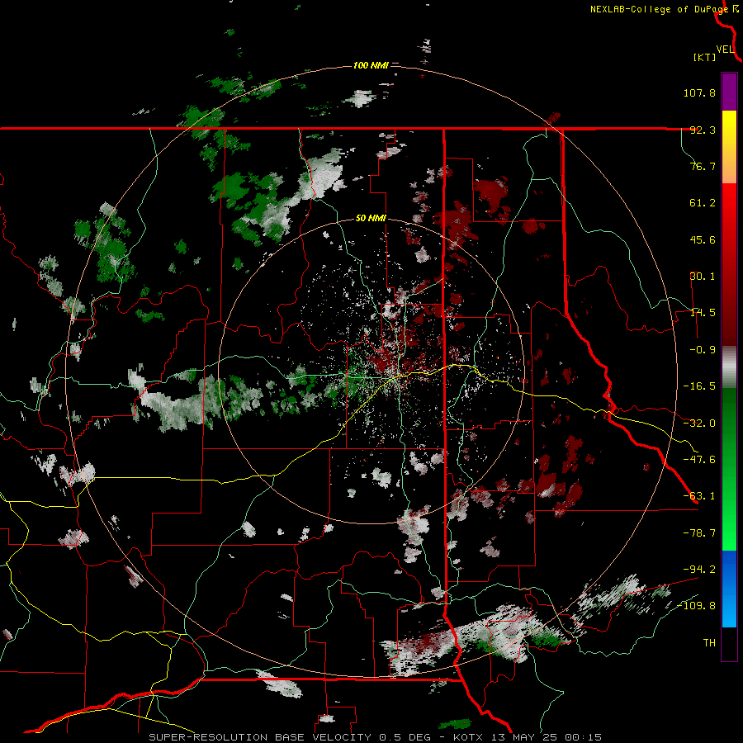Click the 61.2 value on velocity scale
This screenshot has height=743, width=743.
tap(703, 203)
